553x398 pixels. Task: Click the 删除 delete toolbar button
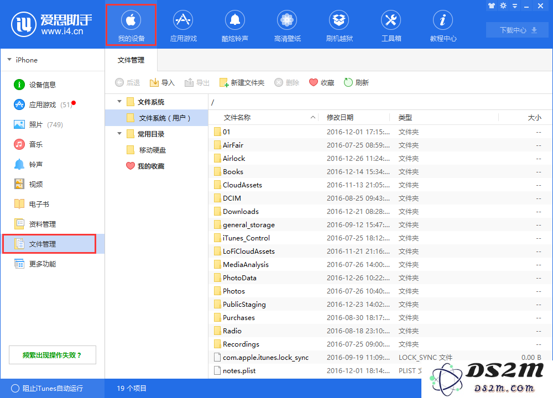pos(286,82)
